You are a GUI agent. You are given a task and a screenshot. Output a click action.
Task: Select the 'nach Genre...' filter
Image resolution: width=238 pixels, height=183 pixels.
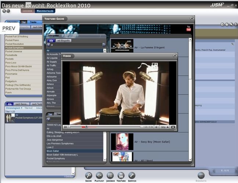[x=22, y=104]
